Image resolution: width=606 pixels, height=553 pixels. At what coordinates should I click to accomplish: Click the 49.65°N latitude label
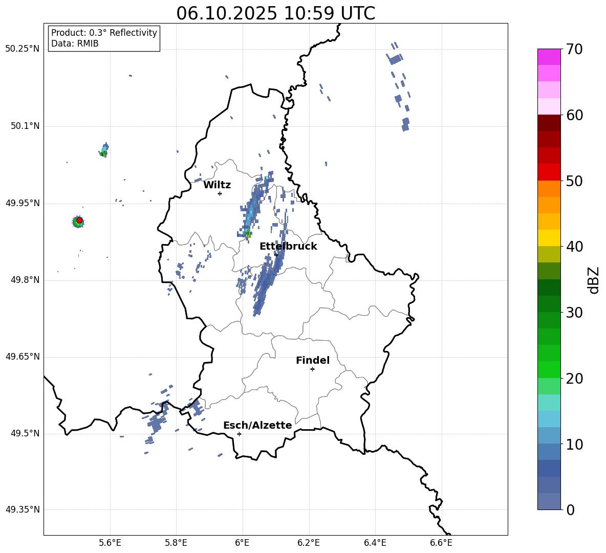[23, 357]
